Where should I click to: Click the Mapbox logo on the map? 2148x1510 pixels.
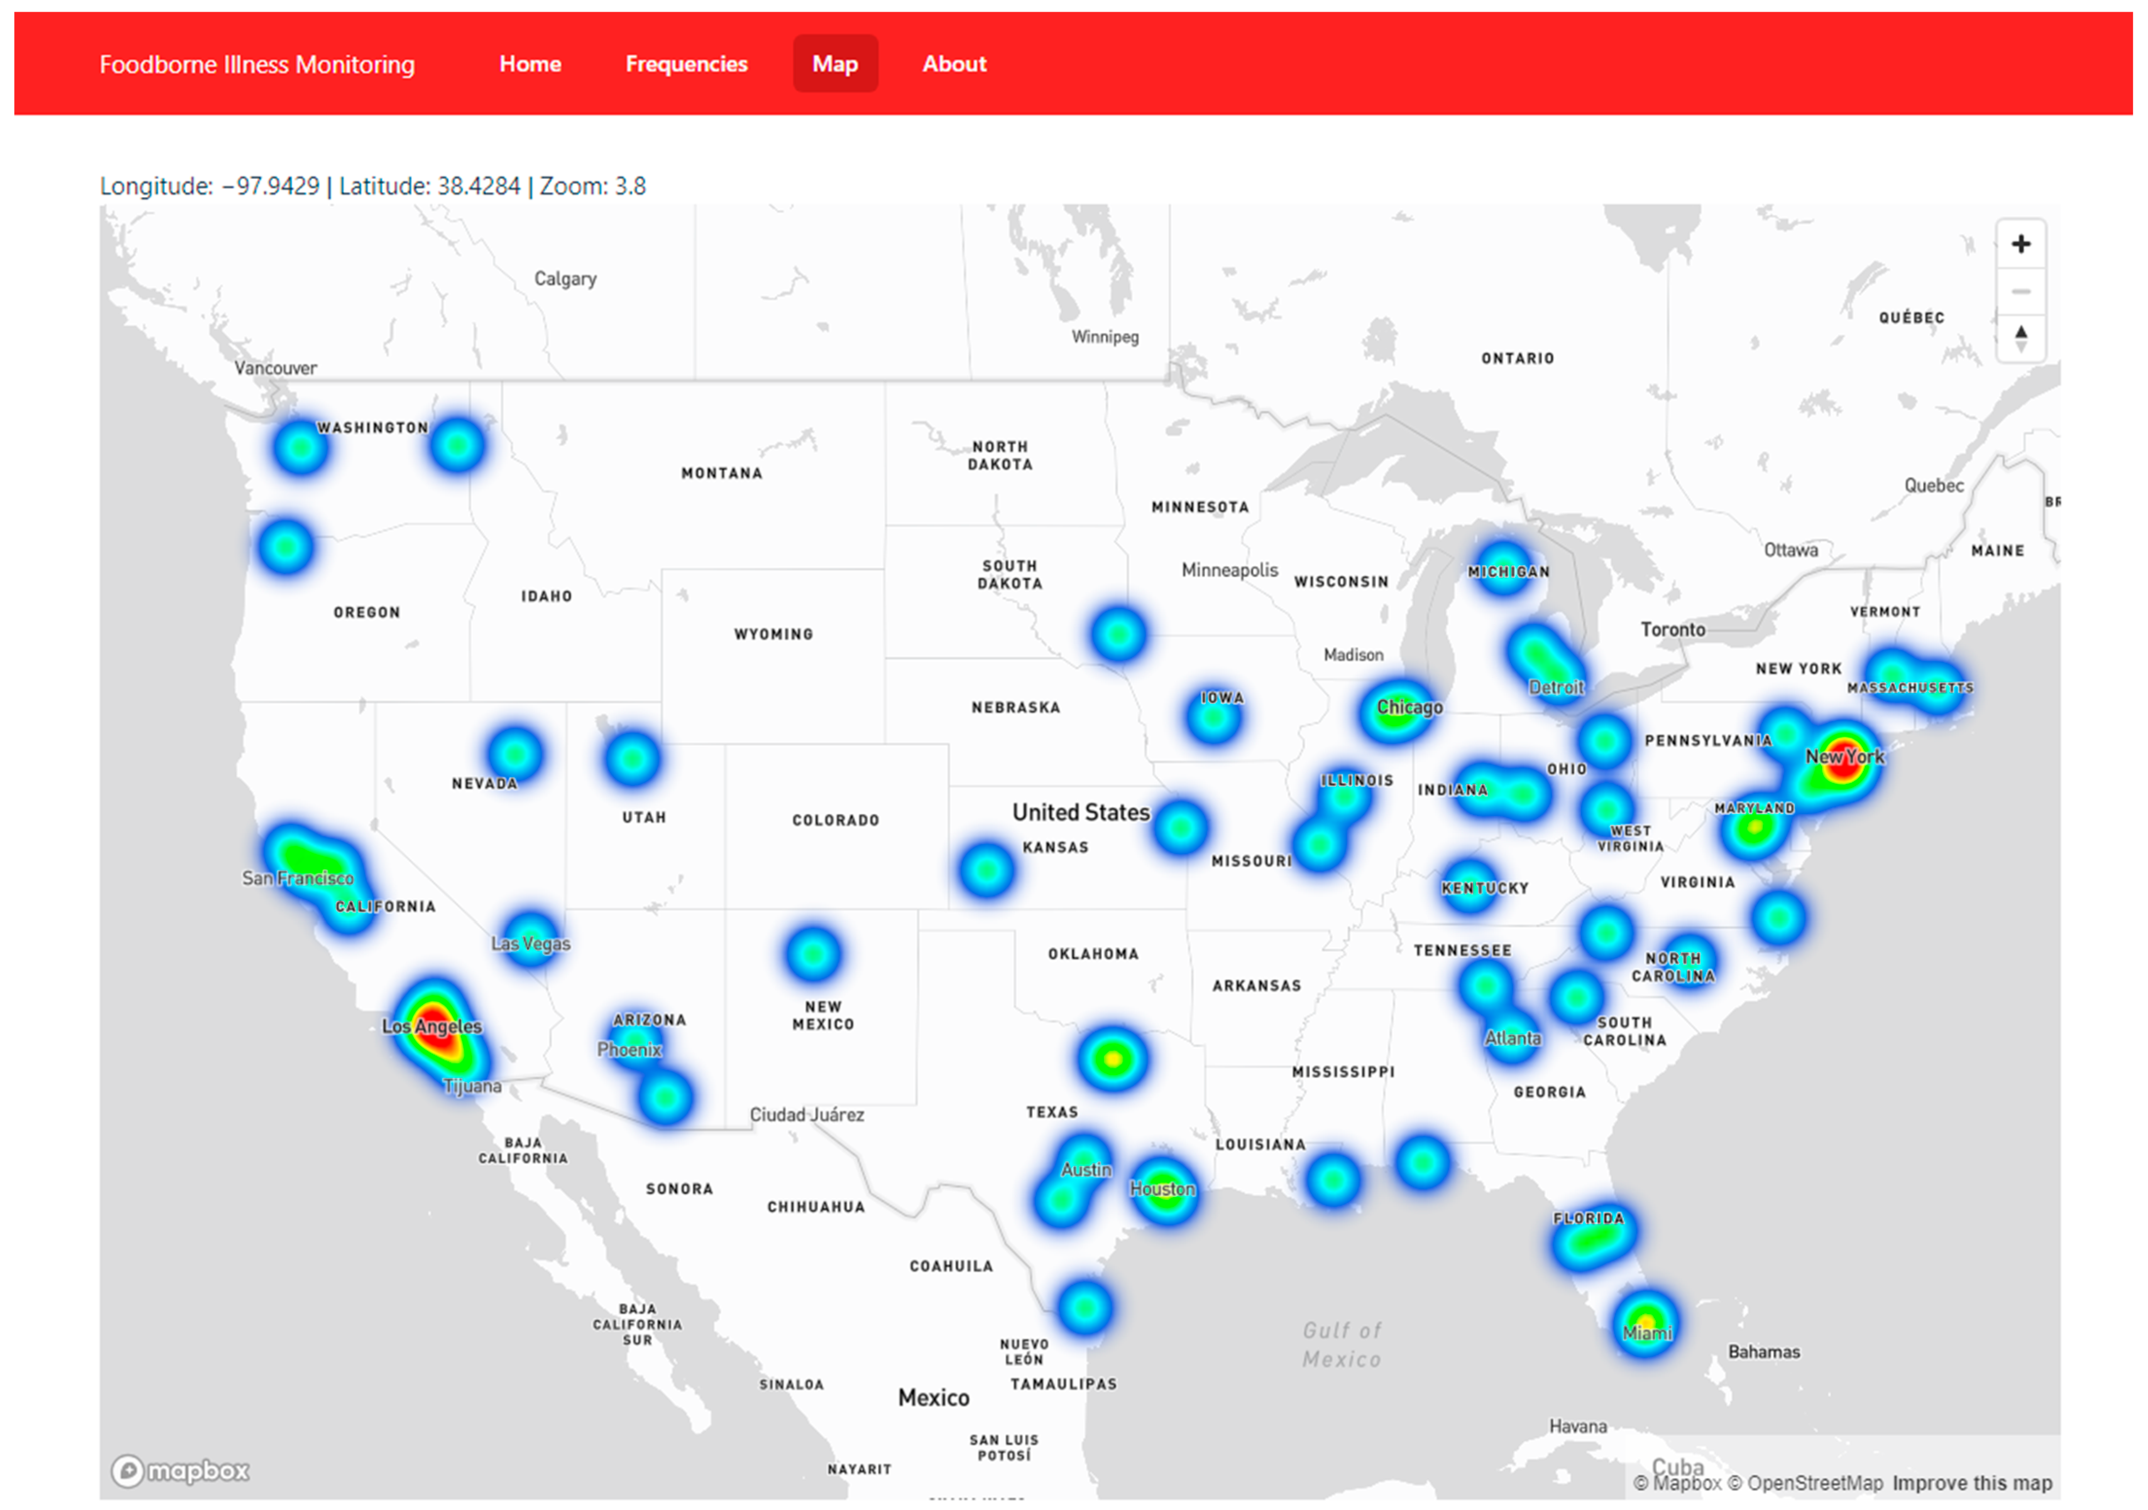point(181,1470)
